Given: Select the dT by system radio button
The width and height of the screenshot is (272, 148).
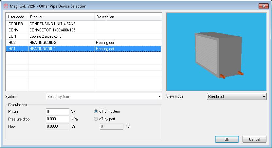Looking at the screenshot, I should click(x=96, y=111).
